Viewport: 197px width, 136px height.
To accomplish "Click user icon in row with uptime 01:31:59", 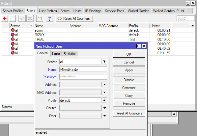I will click(x=13, y=53).
